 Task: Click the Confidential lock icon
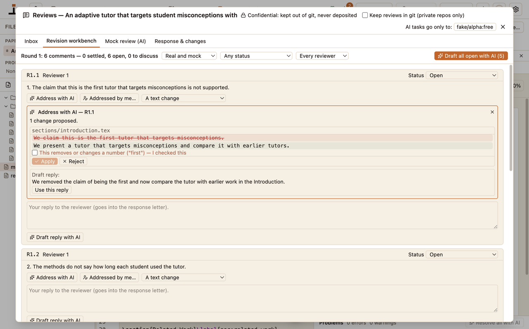243,15
